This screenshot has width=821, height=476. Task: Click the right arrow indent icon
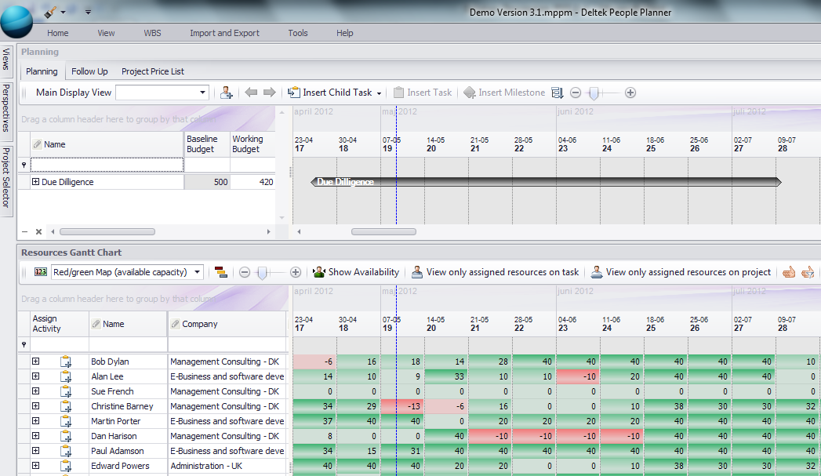pyautogui.click(x=270, y=93)
